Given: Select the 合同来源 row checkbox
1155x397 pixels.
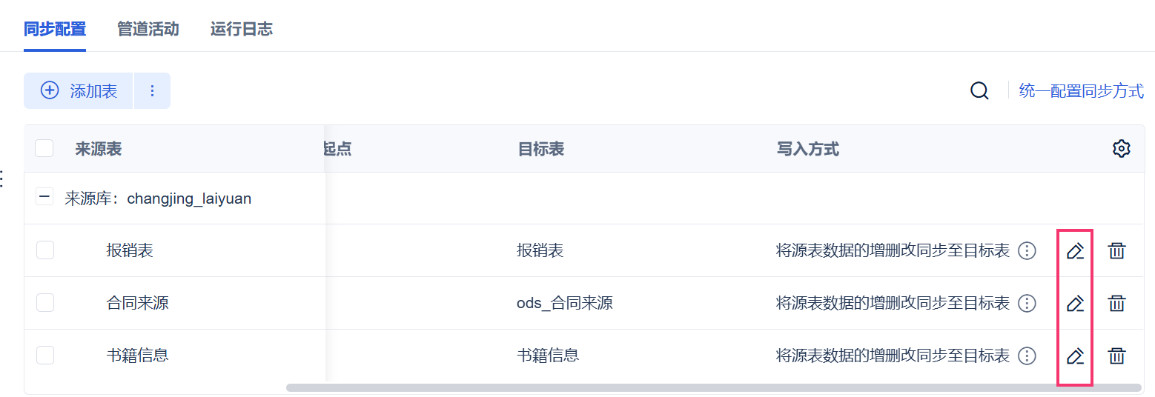Looking at the screenshot, I should click(45, 302).
